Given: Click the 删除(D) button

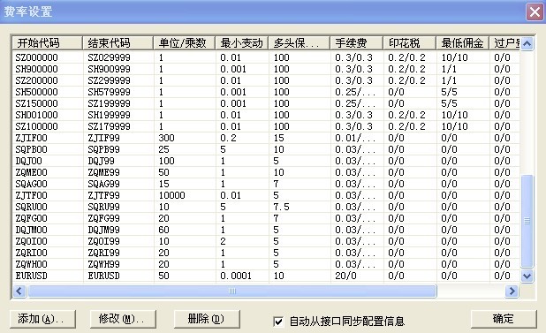Looking at the screenshot, I should pyautogui.click(x=207, y=319).
